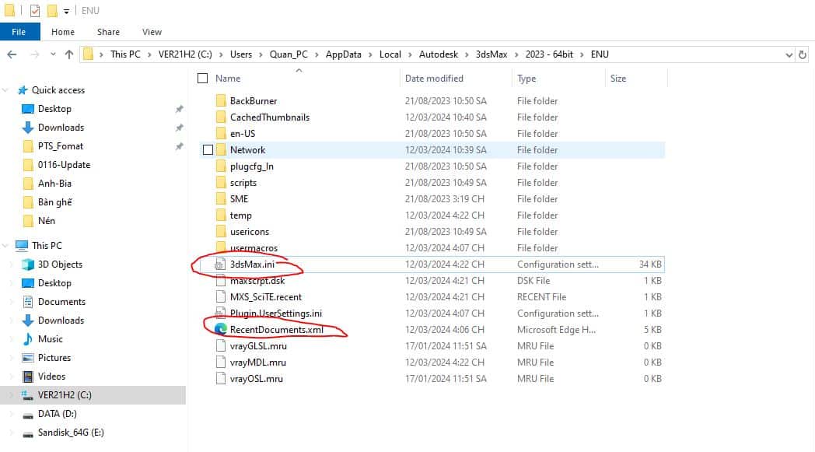The width and height of the screenshot is (815, 452).
Task: Toggle the select-all checkbox in header
Action: [x=203, y=79]
